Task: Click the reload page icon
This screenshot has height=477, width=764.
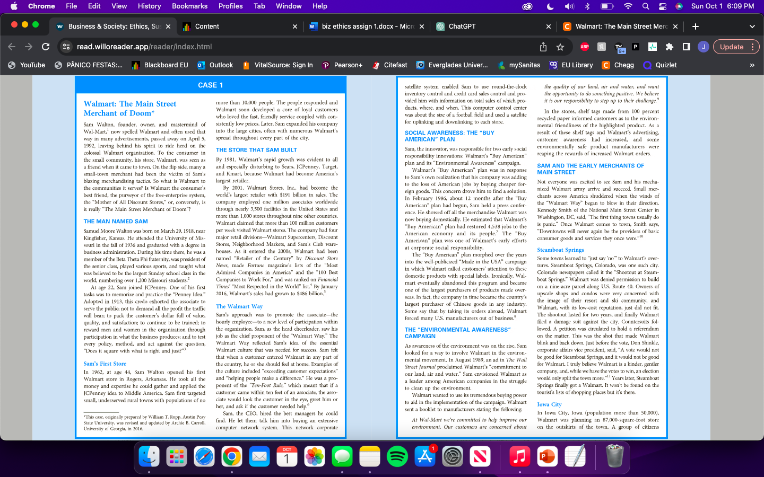Action: tap(46, 47)
